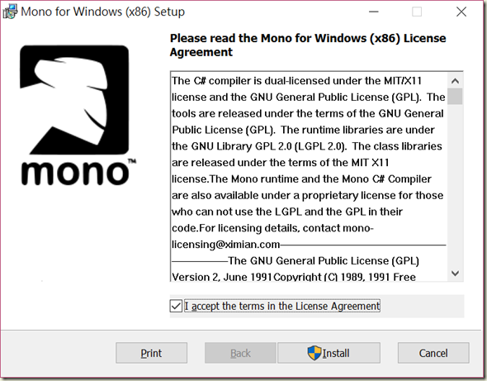Click the 'mono' wordmark text under logo
The width and height of the screenshot is (487, 381).
click(x=75, y=173)
